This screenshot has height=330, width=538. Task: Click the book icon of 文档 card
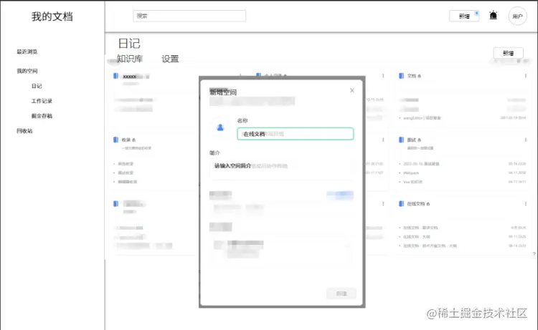pos(401,76)
